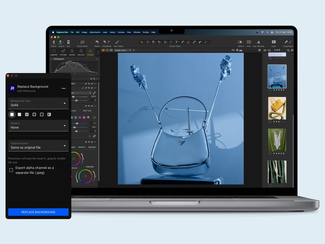325x244 pixels.
Task: Open the Export icon dropdown arrow
Action: click(64, 42)
